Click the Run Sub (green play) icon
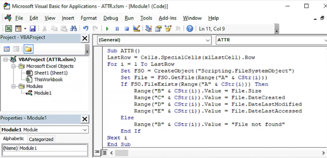Image resolution: width=327 pixels, height=158 pixels. (x=107, y=29)
